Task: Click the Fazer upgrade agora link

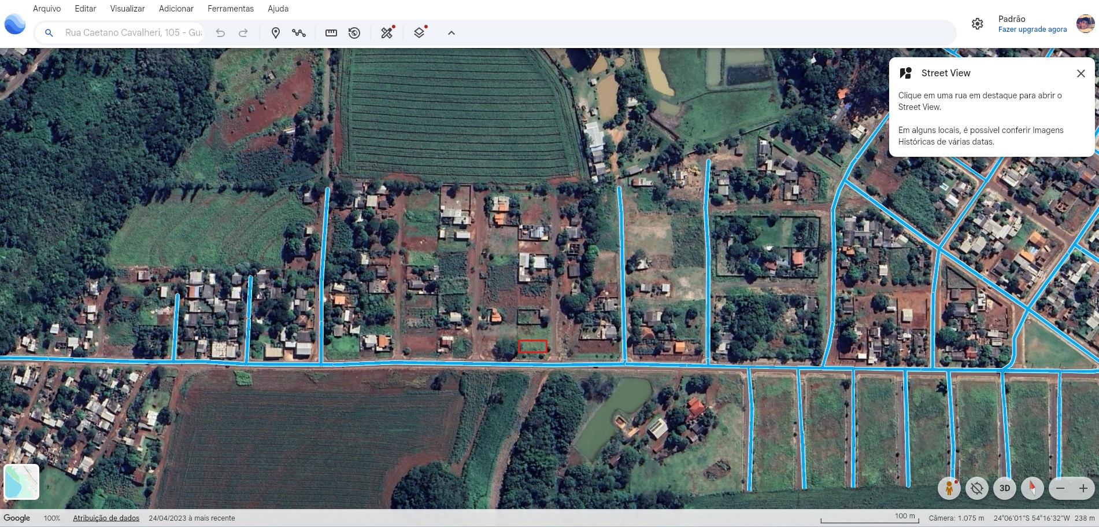Action: coord(1032,30)
